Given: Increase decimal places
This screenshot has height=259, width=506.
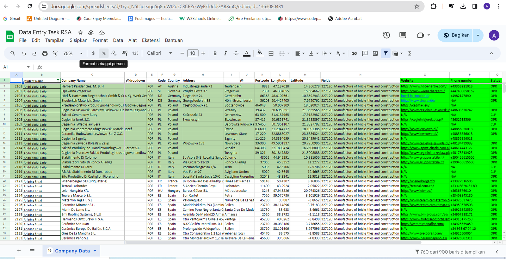Looking at the screenshot, I should click(x=125, y=53).
